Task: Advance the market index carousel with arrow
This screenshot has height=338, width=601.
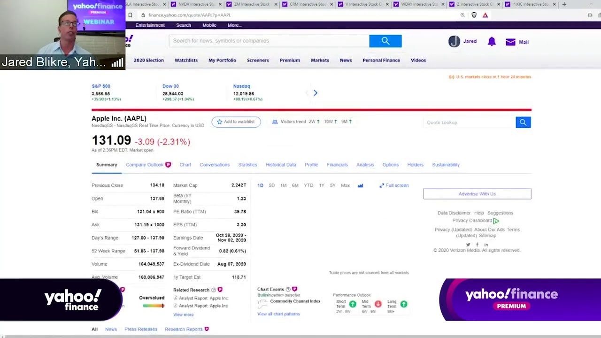Action: [315, 93]
